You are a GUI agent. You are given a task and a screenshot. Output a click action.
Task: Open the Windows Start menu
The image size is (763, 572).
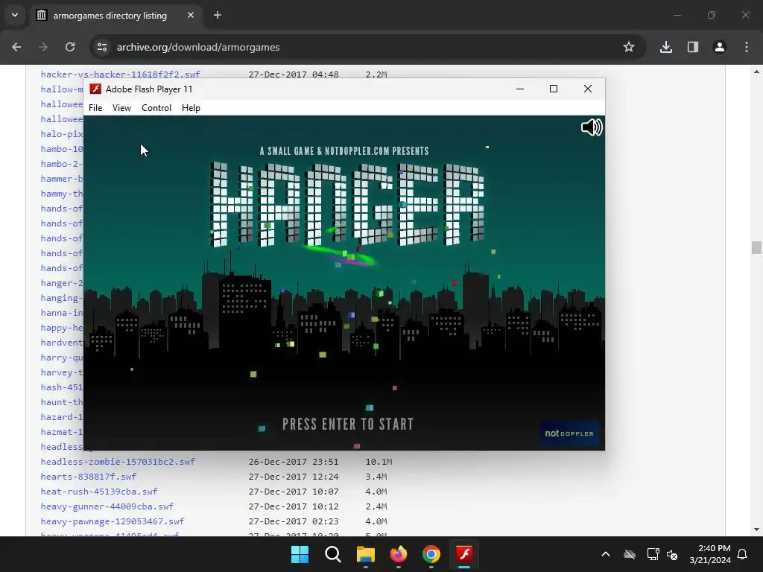click(x=300, y=554)
